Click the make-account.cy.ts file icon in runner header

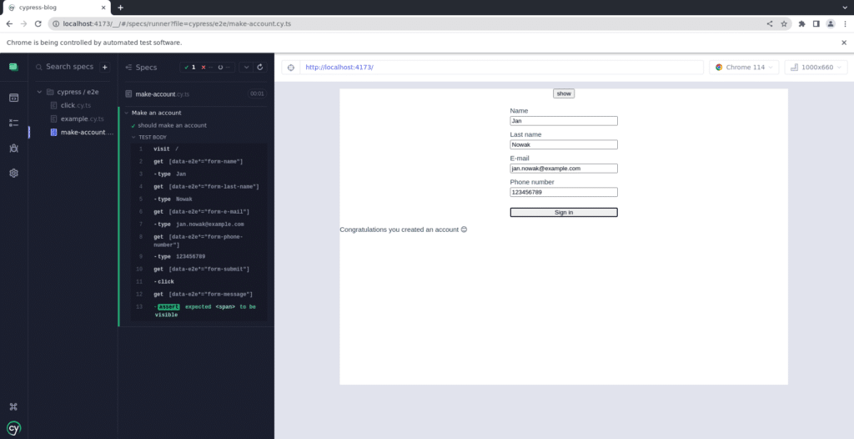click(x=128, y=93)
